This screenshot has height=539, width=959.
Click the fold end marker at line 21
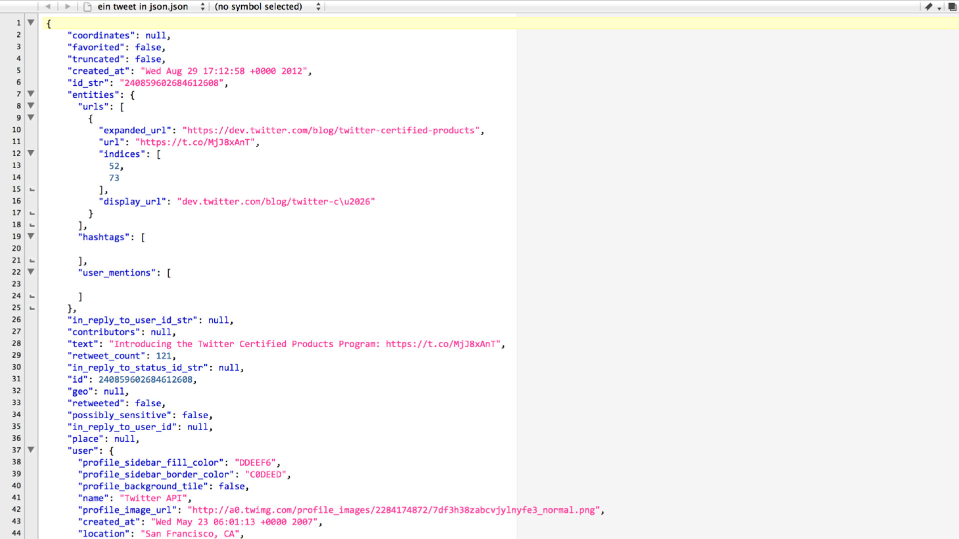coord(32,261)
